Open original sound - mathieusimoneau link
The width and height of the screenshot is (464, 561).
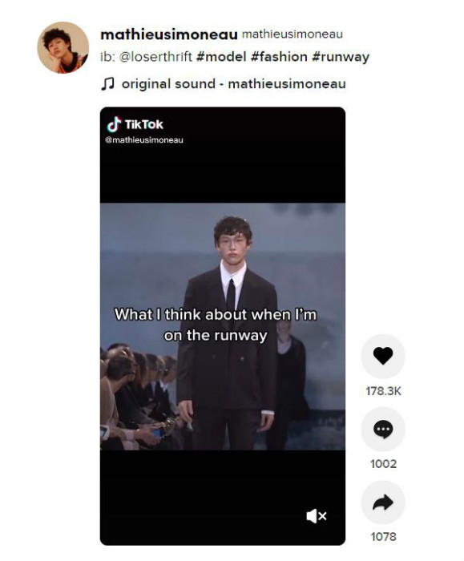tap(234, 84)
